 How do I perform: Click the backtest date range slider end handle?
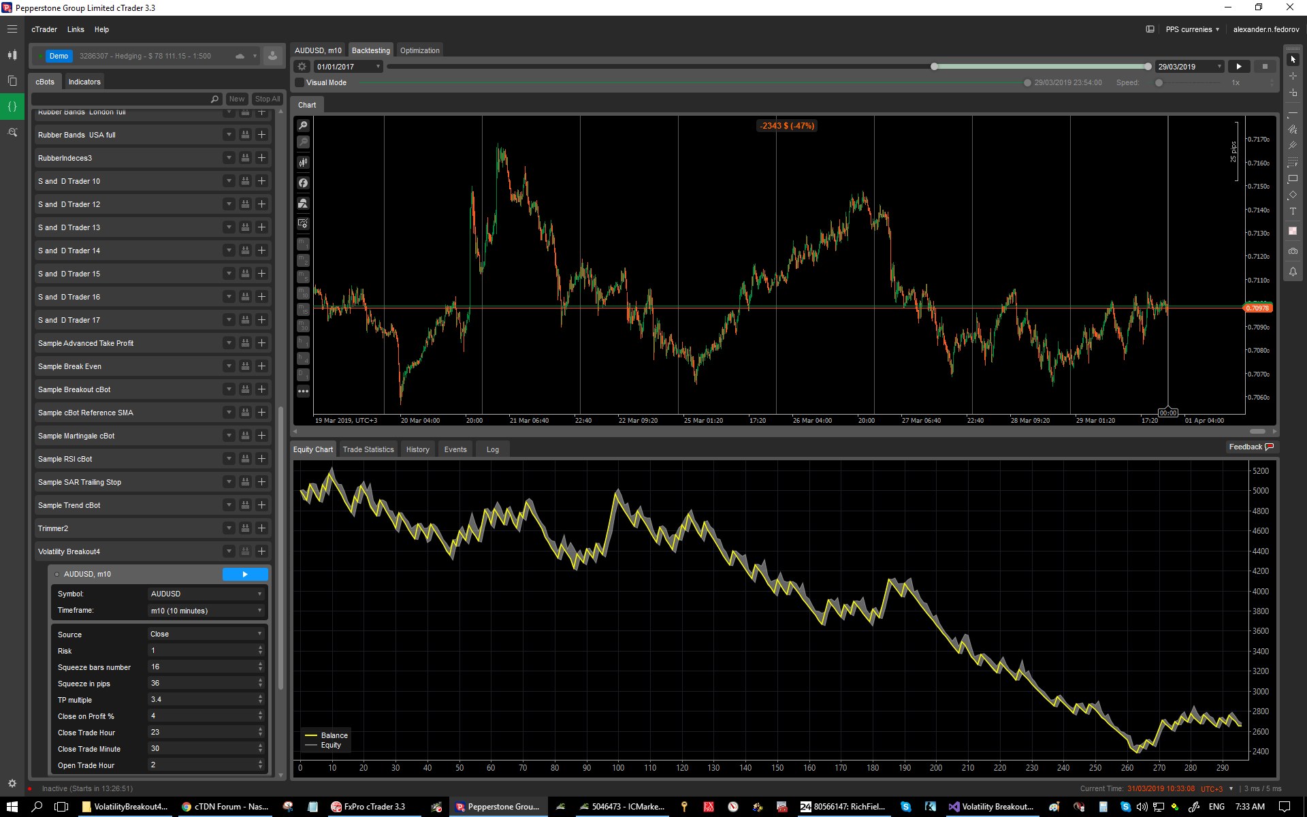point(1148,67)
